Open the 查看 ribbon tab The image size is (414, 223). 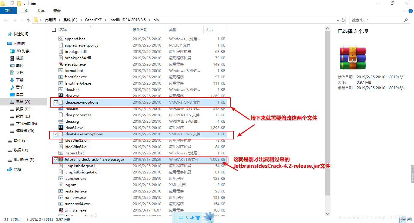point(57,11)
